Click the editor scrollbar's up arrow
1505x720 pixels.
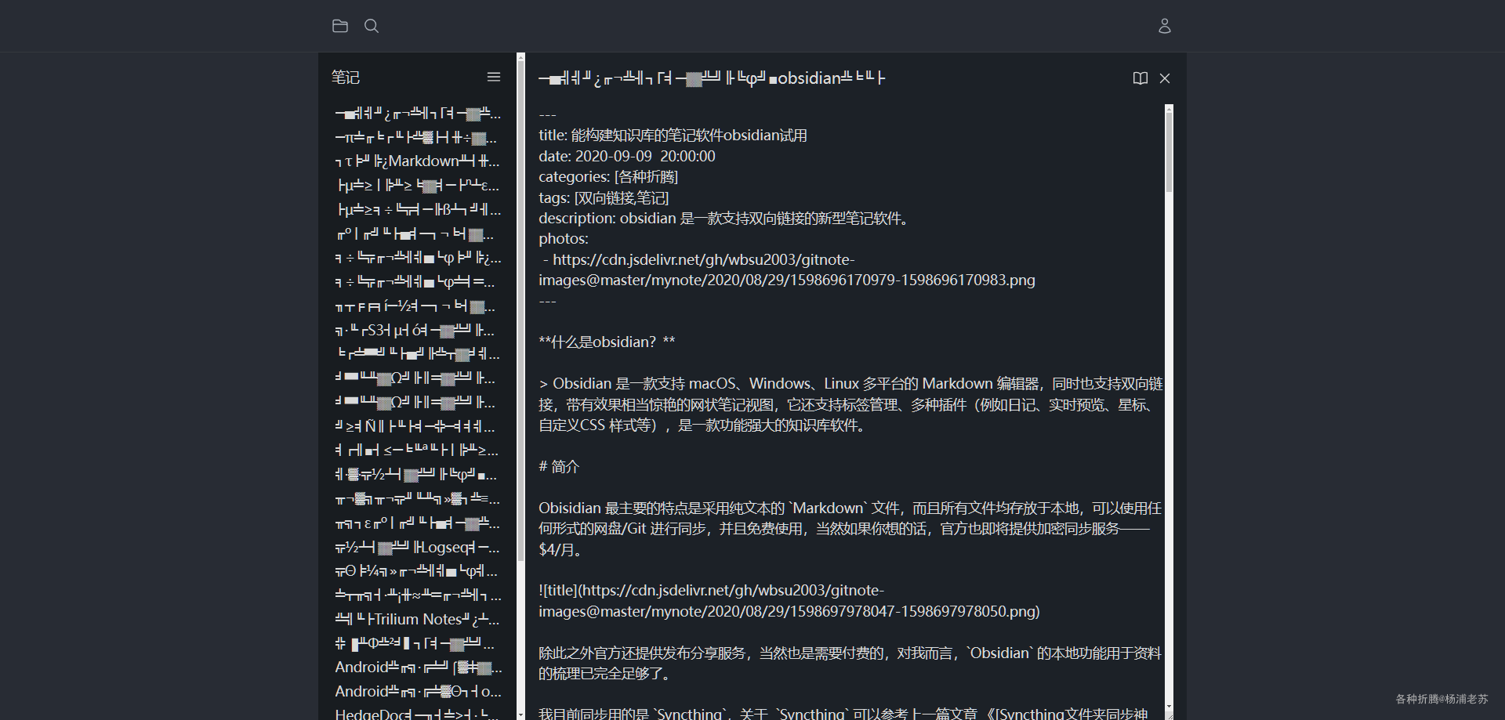(x=1169, y=110)
